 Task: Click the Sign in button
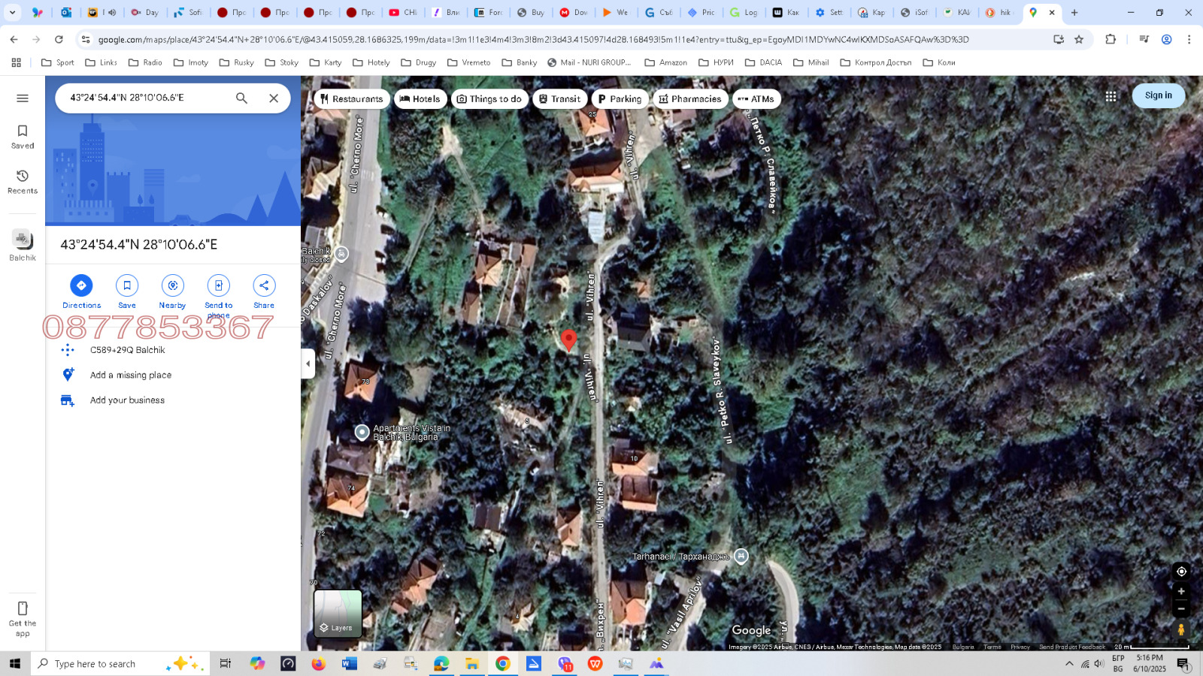pyautogui.click(x=1158, y=95)
